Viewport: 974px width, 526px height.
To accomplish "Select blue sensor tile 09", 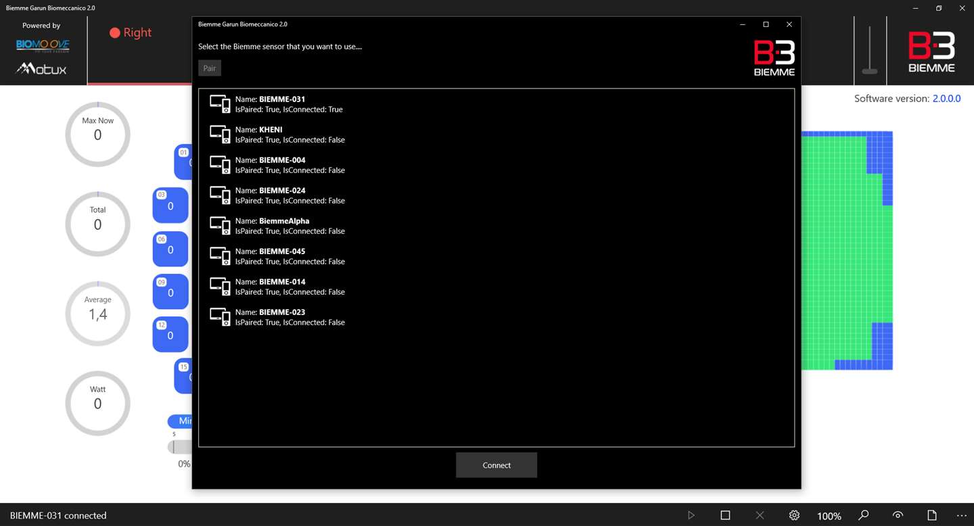I will (x=170, y=291).
